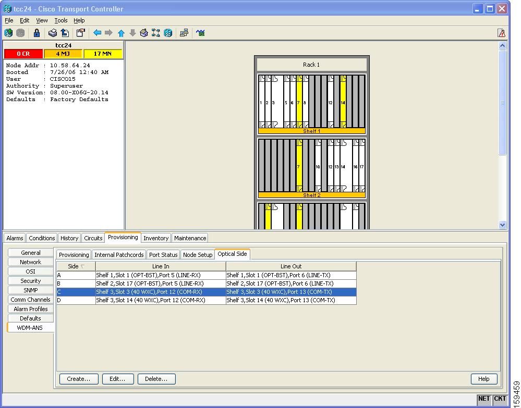This screenshot has width=521, height=408.
Task: Click the Delete... button
Action: pyautogui.click(x=156, y=379)
